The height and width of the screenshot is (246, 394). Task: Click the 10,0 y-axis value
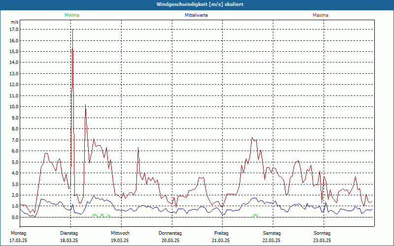click(x=14, y=107)
